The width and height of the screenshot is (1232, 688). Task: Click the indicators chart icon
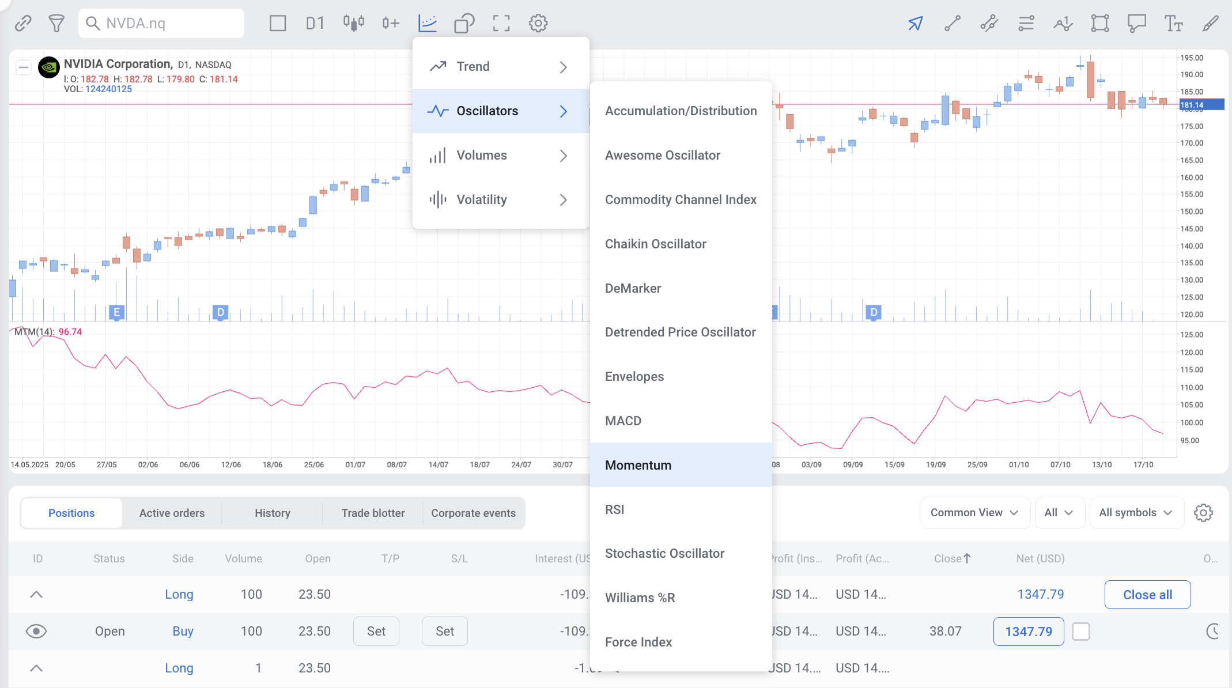point(428,23)
